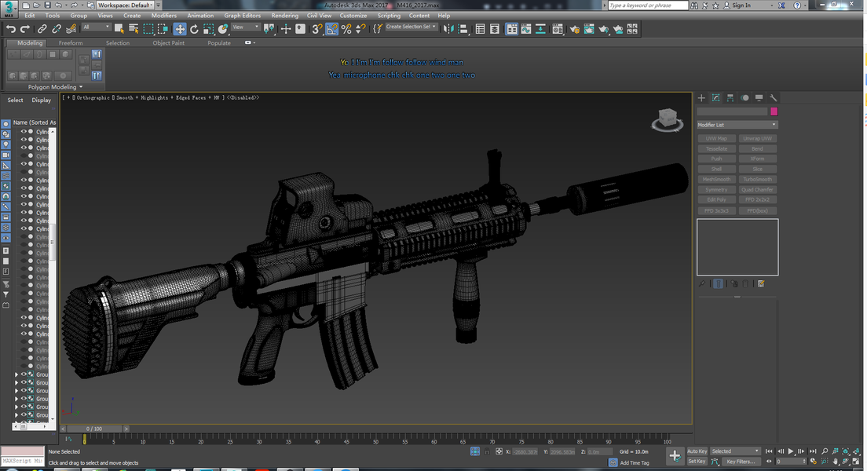
Task: Open the Modifiers menu
Action: click(x=163, y=16)
